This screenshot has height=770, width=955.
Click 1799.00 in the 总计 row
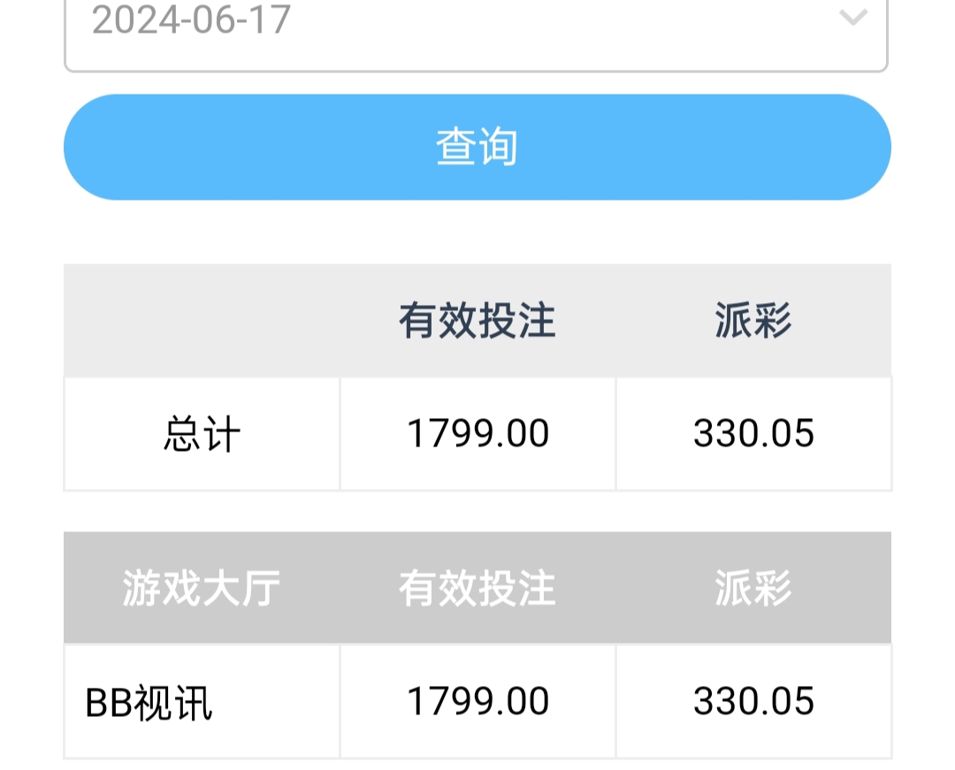[477, 434]
